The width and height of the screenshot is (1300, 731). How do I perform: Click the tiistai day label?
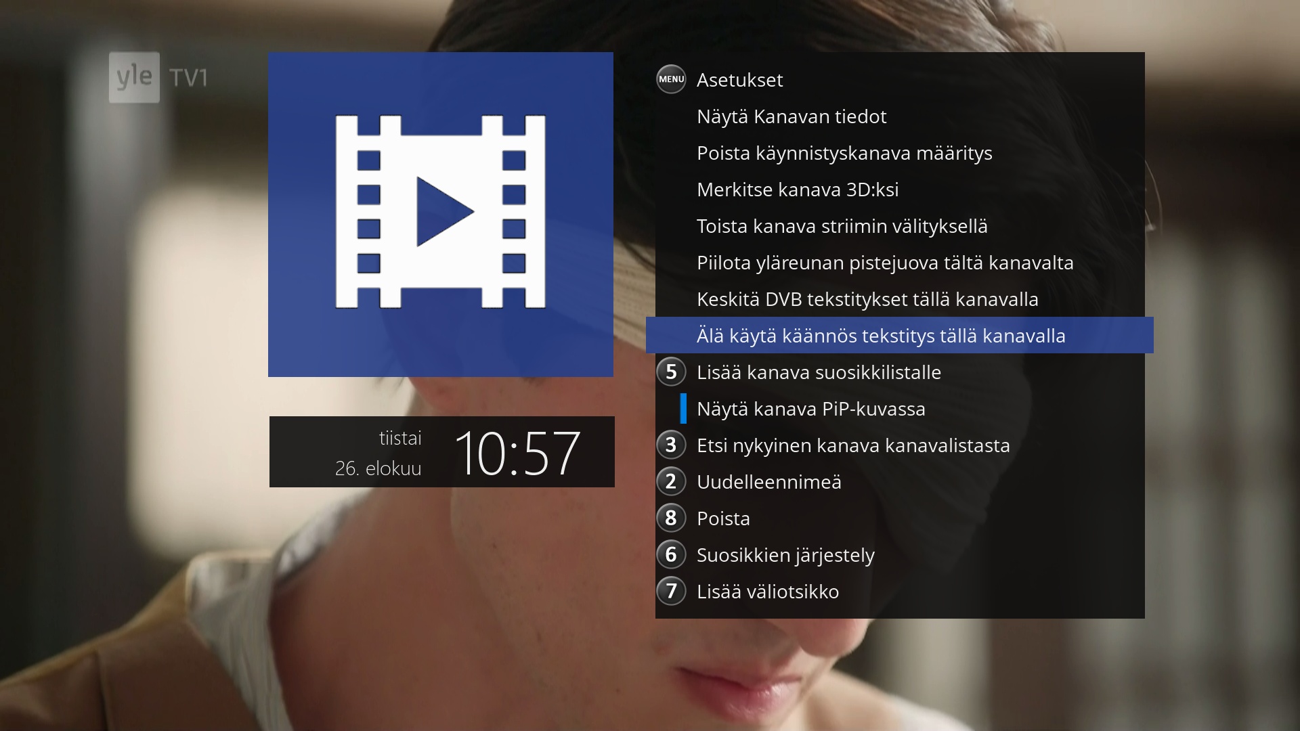coord(400,439)
